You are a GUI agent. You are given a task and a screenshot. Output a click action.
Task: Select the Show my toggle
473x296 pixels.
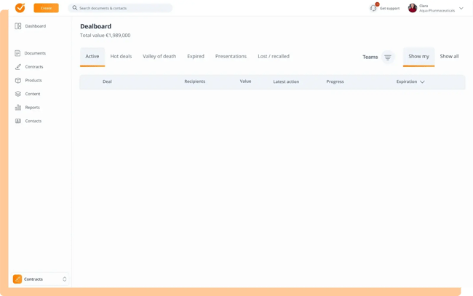pos(418,57)
